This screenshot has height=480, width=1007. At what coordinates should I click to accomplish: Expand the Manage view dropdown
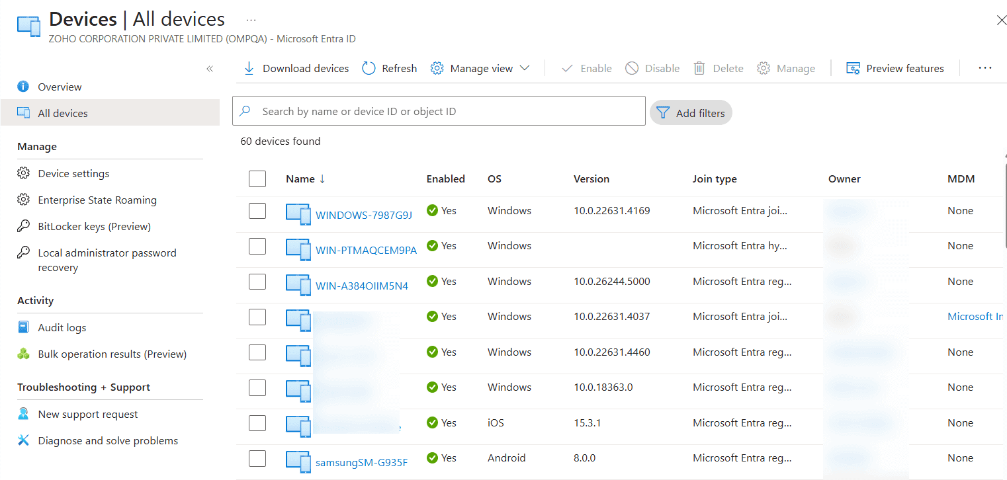tap(524, 68)
